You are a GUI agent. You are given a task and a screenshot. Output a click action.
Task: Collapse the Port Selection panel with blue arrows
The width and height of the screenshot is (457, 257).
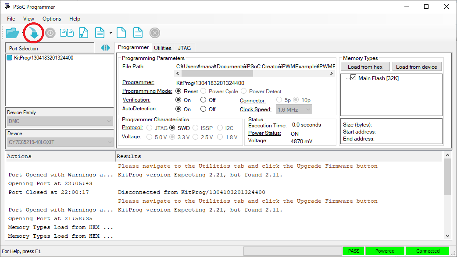click(x=106, y=48)
